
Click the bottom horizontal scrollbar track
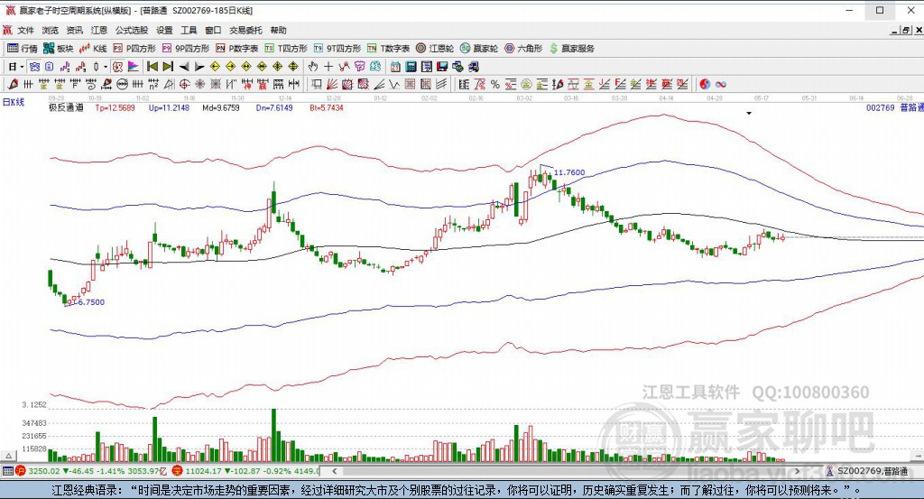pos(566,471)
